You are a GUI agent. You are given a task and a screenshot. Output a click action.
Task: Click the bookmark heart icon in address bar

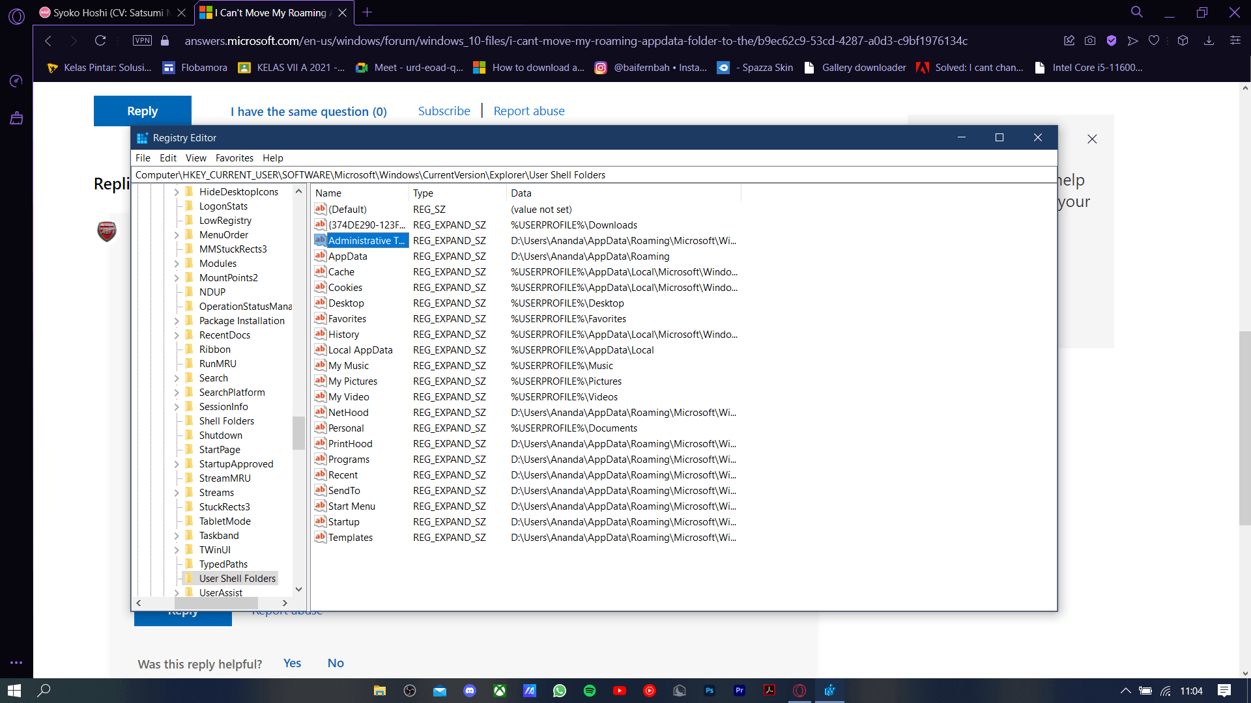click(x=1154, y=40)
